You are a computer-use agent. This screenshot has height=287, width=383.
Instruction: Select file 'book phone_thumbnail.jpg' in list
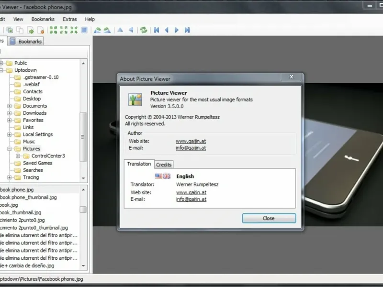pos(28,197)
